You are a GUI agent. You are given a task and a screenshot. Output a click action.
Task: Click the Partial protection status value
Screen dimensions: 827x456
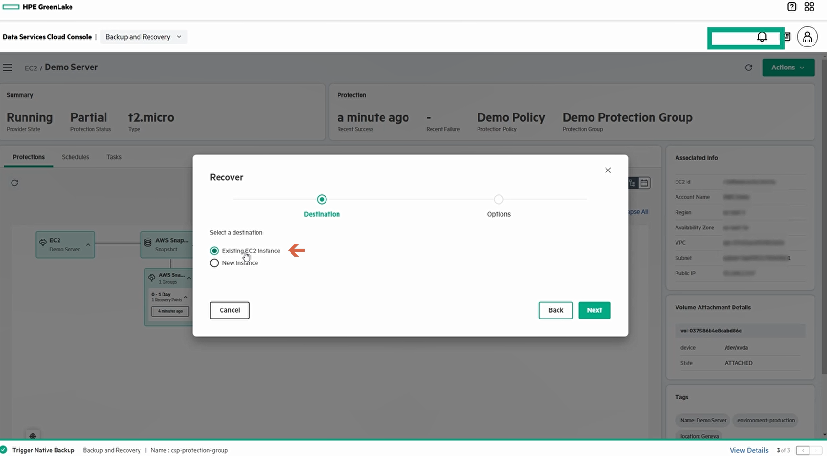coord(89,117)
